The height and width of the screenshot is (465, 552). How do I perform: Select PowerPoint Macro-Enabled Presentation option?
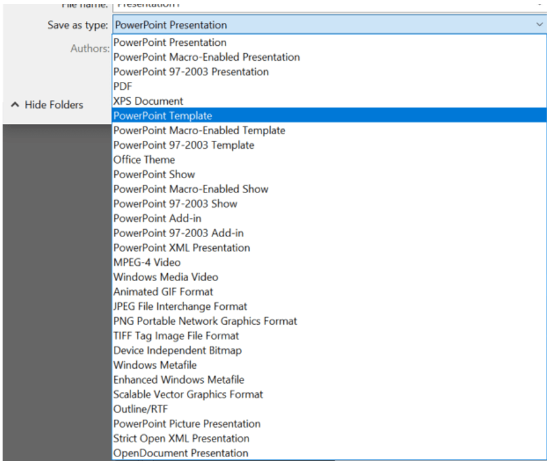[207, 57]
